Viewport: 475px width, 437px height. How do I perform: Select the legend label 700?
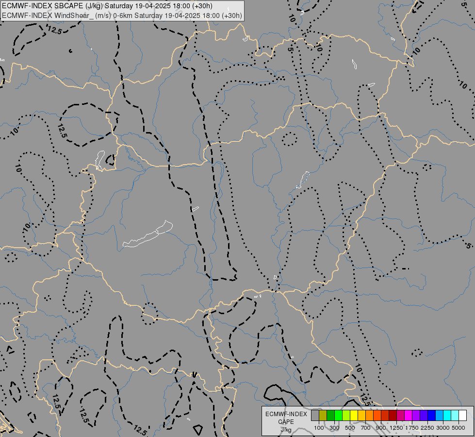click(366, 428)
